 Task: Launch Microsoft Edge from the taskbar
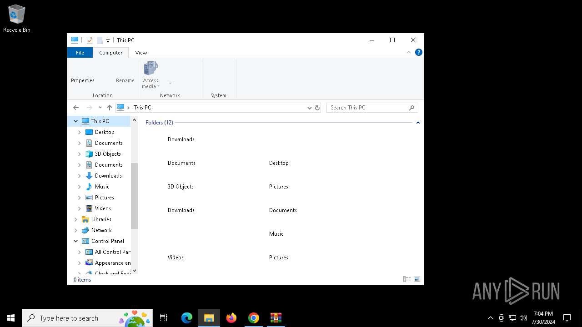click(187, 318)
